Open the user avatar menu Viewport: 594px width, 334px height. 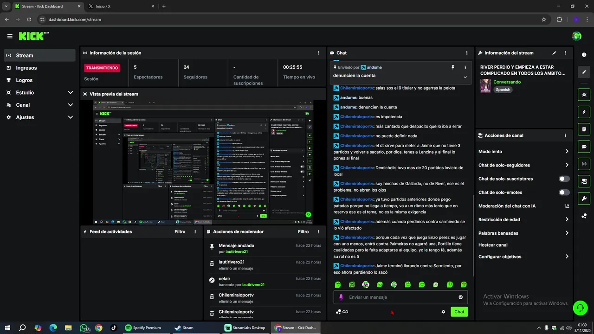[x=577, y=36]
